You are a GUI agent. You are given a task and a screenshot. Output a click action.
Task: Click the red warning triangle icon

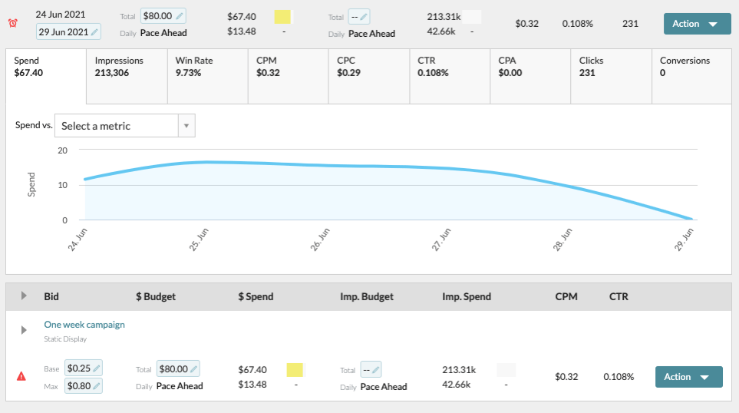point(22,376)
